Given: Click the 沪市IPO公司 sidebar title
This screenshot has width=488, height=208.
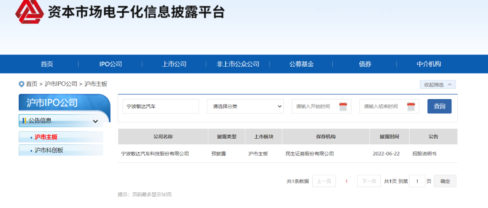Looking at the screenshot, I should coord(52,103).
